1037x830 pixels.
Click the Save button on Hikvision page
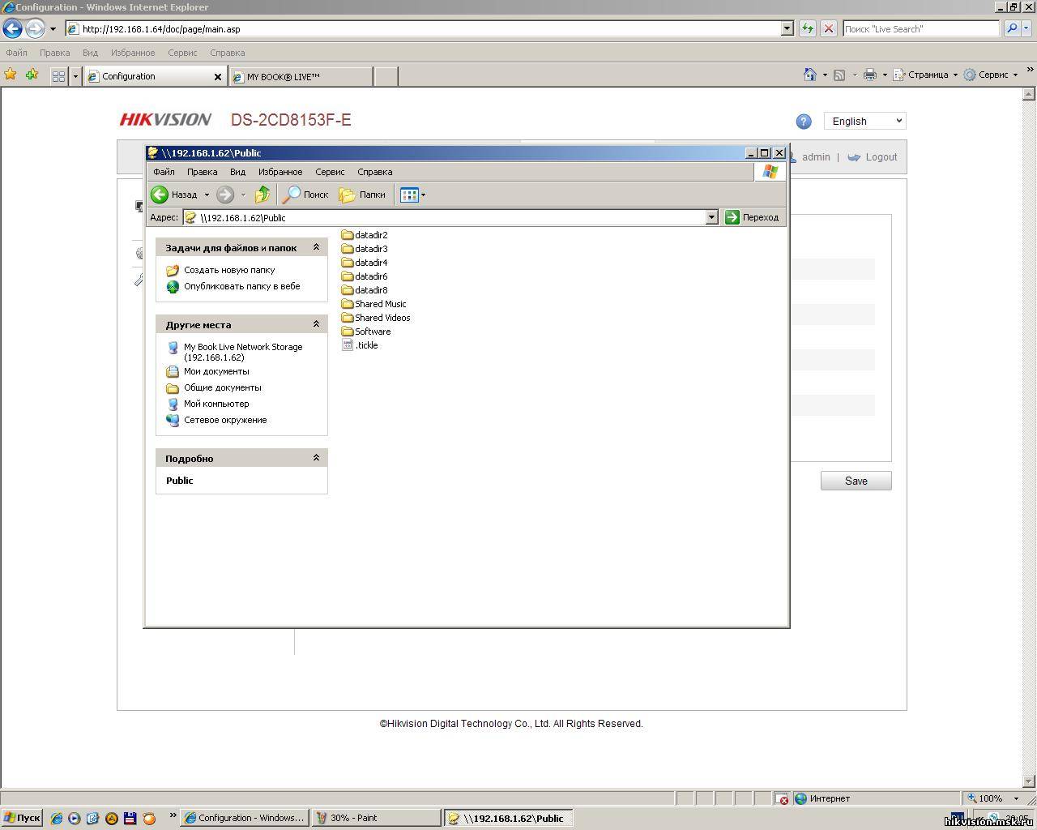[856, 481]
